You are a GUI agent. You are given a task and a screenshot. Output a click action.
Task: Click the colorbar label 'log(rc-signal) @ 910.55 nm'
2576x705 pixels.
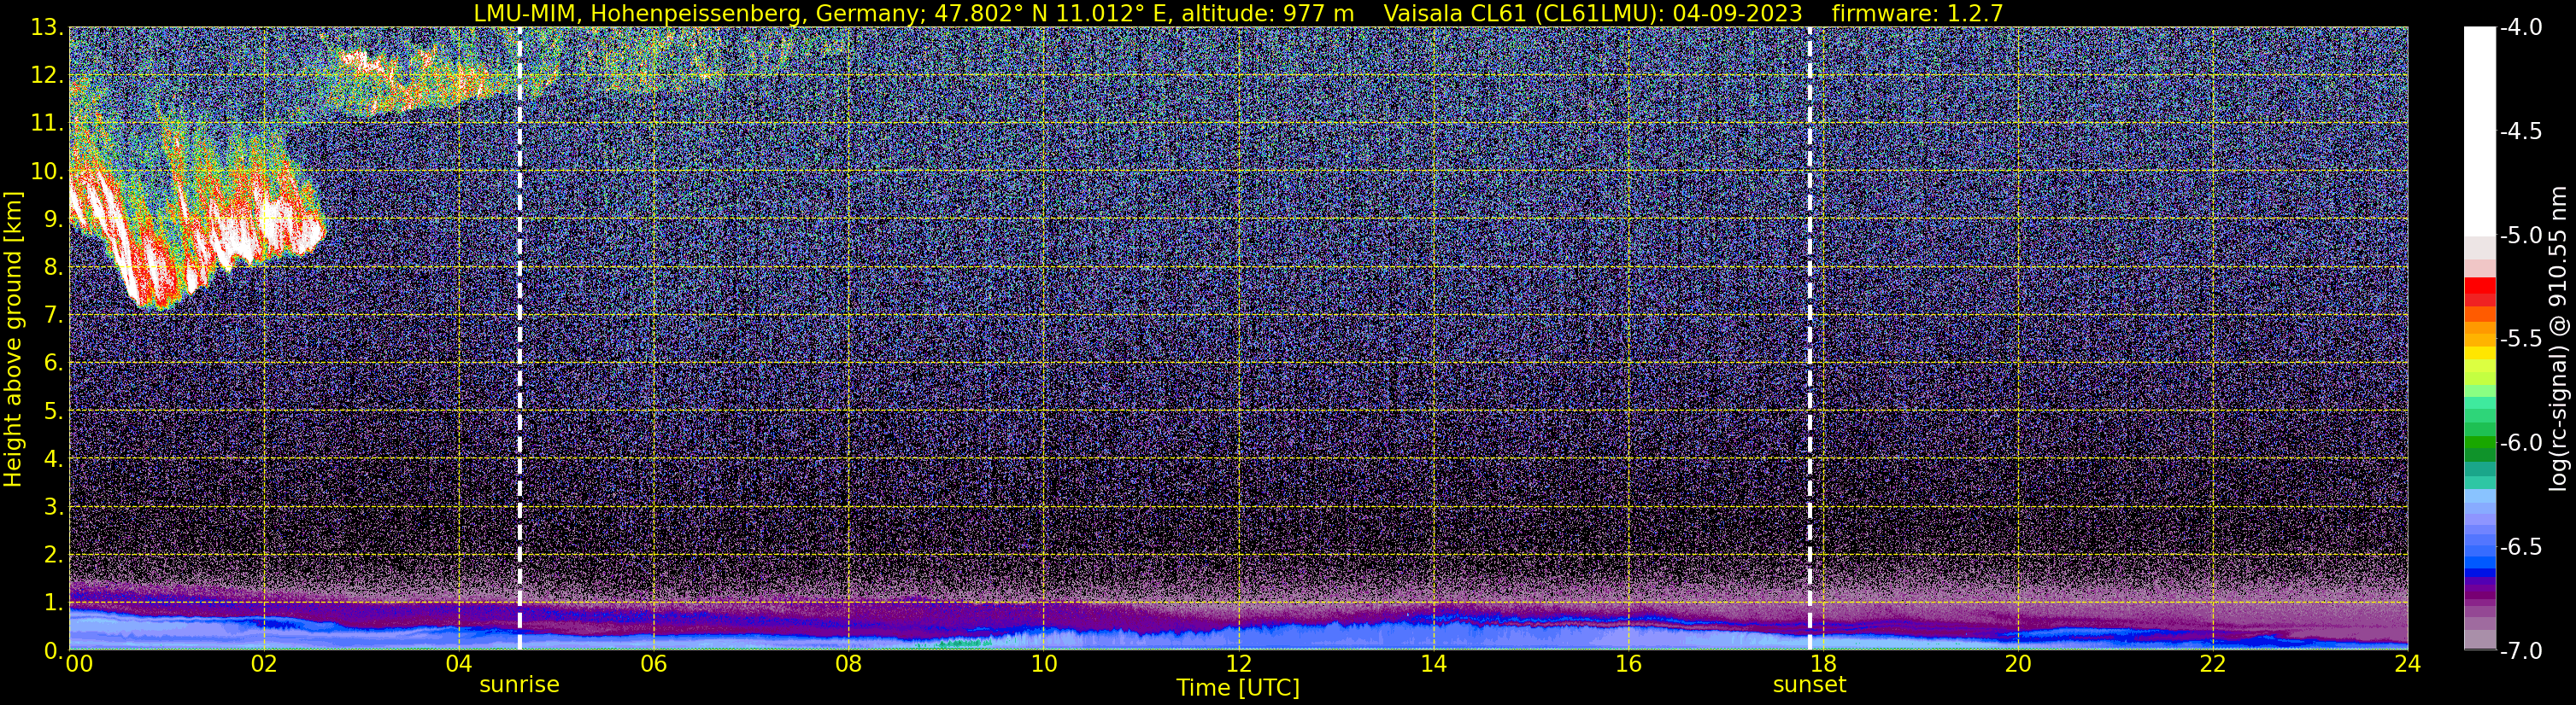[2559, 339]
